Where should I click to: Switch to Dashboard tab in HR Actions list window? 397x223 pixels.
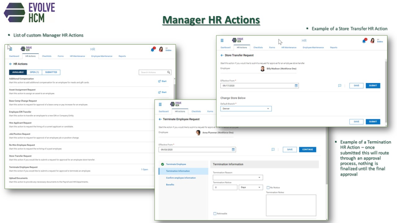coord(14,56)
